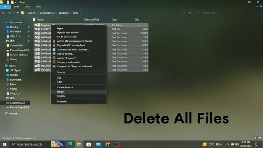Expand the Send to submenu
This screenshot has width=263, height=148.
(x=79, y=72)
